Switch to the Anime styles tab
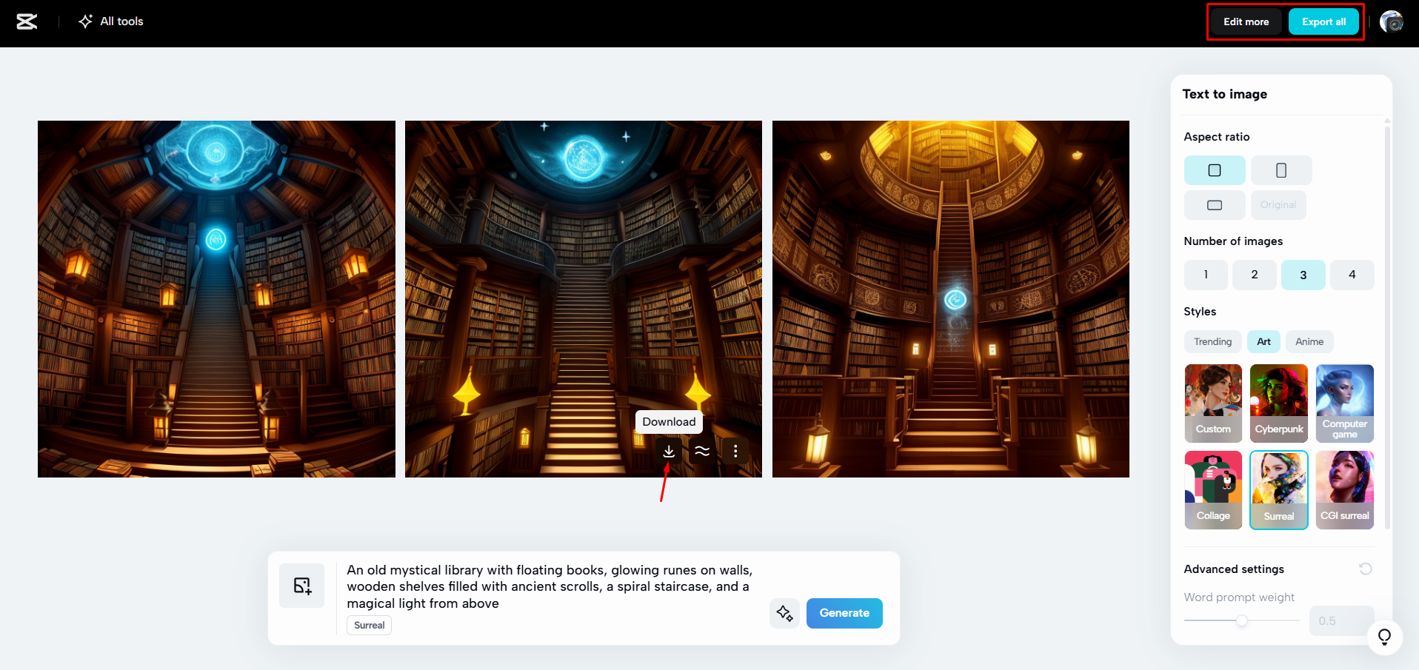The height and width of the screenshot is (670, 1419). coord(1309,341)
